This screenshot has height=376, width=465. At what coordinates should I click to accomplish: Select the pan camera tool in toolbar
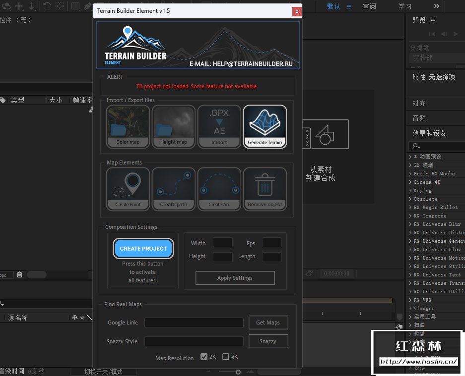click(x=19, y=6)
